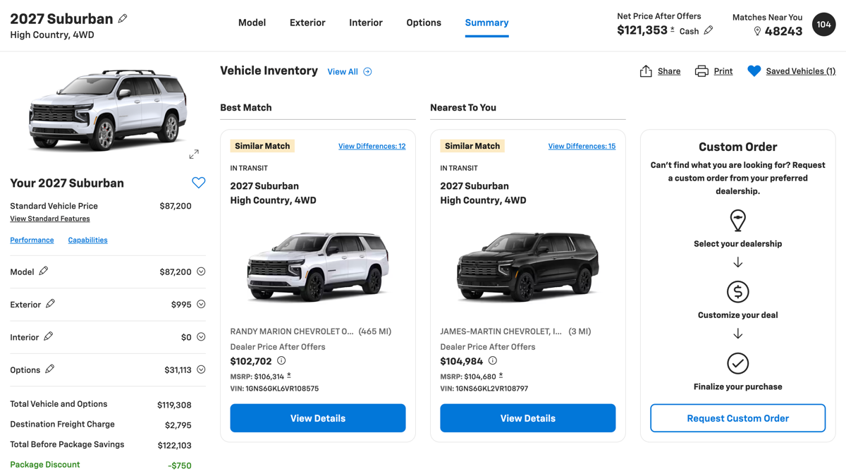This screenshot has width=846, height=476.
Task: Switch to the Options tab
Action: point(424,23)
